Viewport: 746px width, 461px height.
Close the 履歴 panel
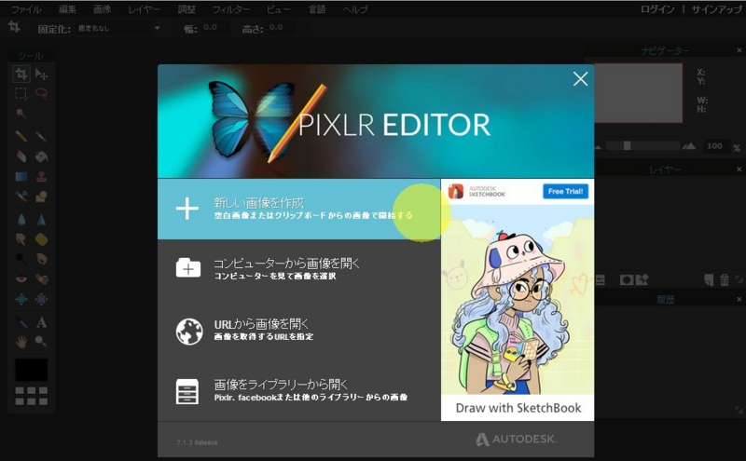click(739, 299)
